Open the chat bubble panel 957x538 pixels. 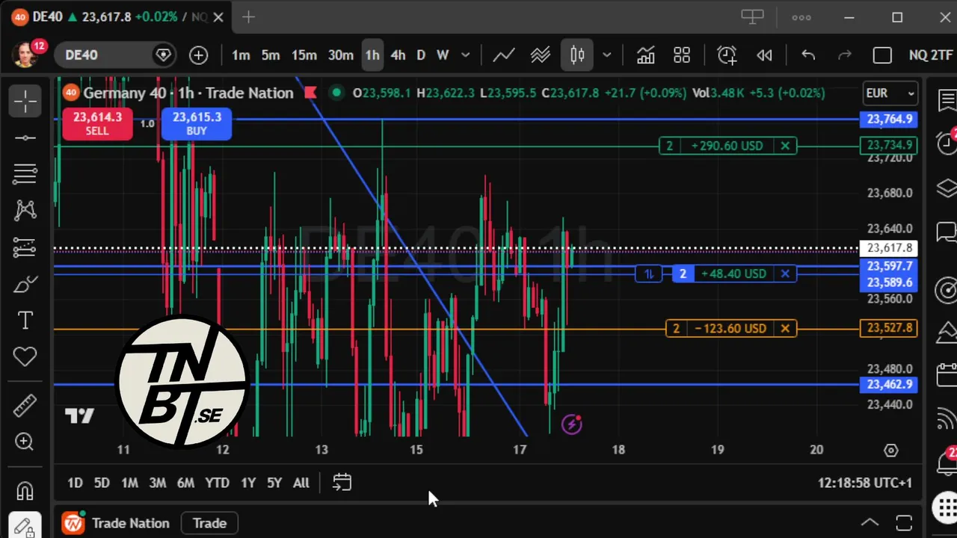click(x=947, y=232)
